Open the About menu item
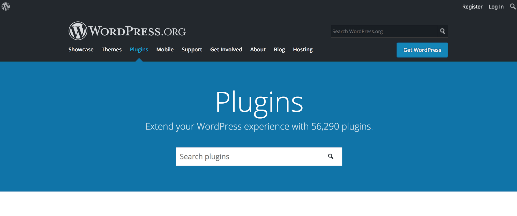The image size is (517, 216). 258,49
